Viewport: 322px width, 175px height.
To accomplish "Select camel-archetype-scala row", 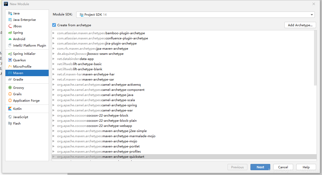I will point(183,100).
